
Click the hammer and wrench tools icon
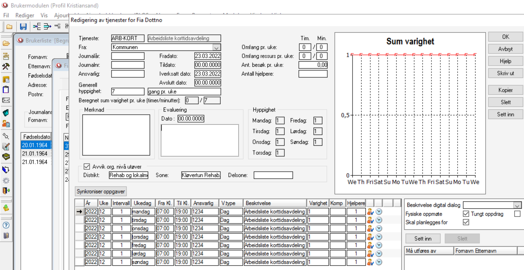point(6,66)
